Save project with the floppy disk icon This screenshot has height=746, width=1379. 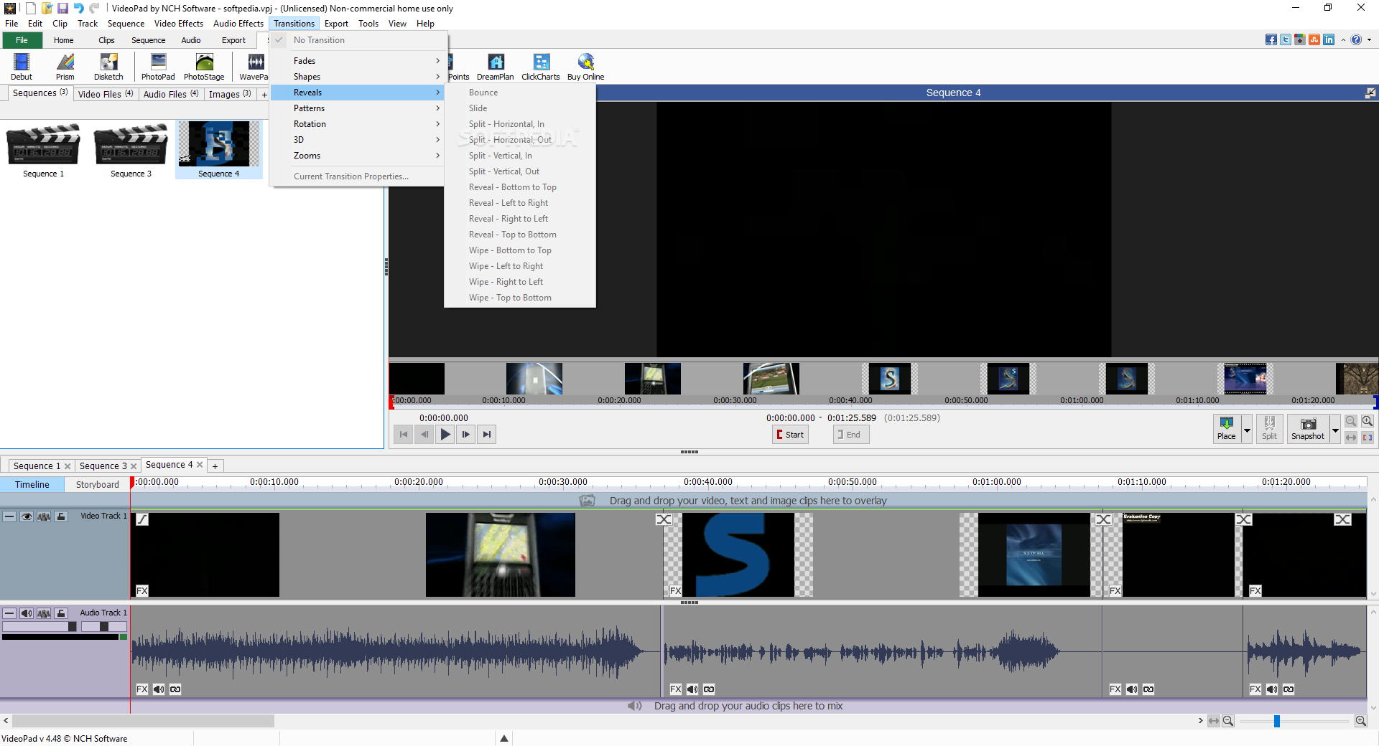pyautogui.click(x=62, y=8)
